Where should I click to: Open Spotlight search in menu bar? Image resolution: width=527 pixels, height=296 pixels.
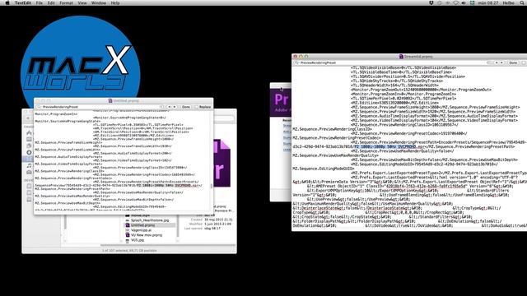click(522, 2)
